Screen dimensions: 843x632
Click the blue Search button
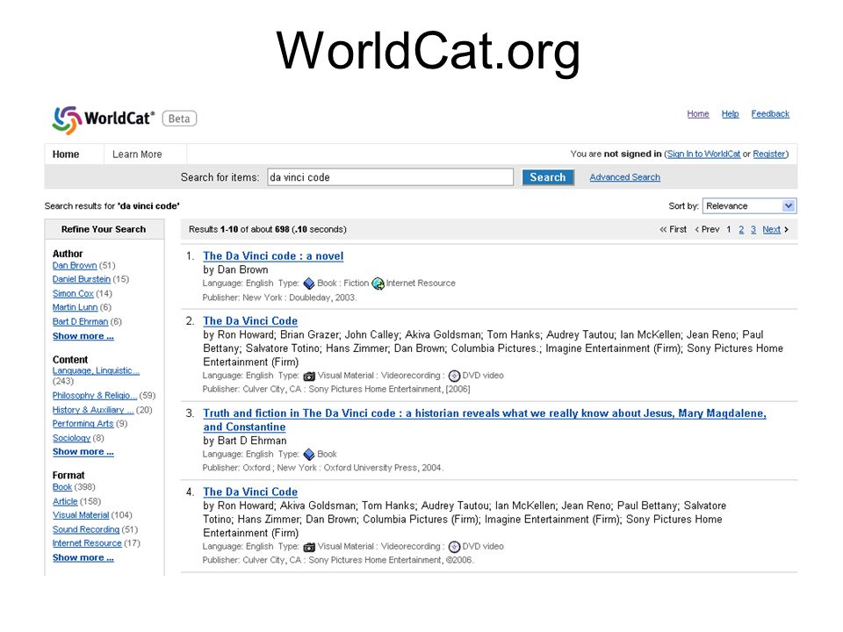pos(548,177)
